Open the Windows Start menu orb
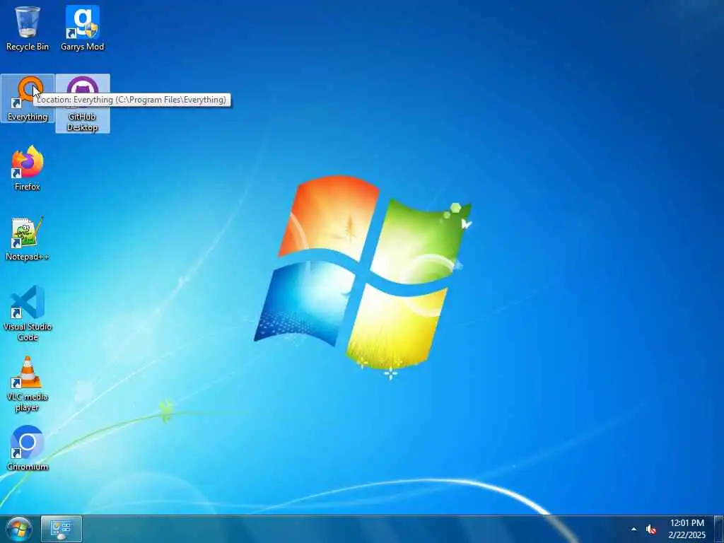Screen dimensions: 724x543 (19, 529)
